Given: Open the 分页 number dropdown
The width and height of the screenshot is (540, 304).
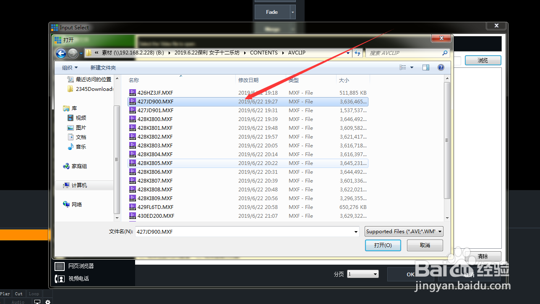Looking at the screenshot, I should point(363,274).
